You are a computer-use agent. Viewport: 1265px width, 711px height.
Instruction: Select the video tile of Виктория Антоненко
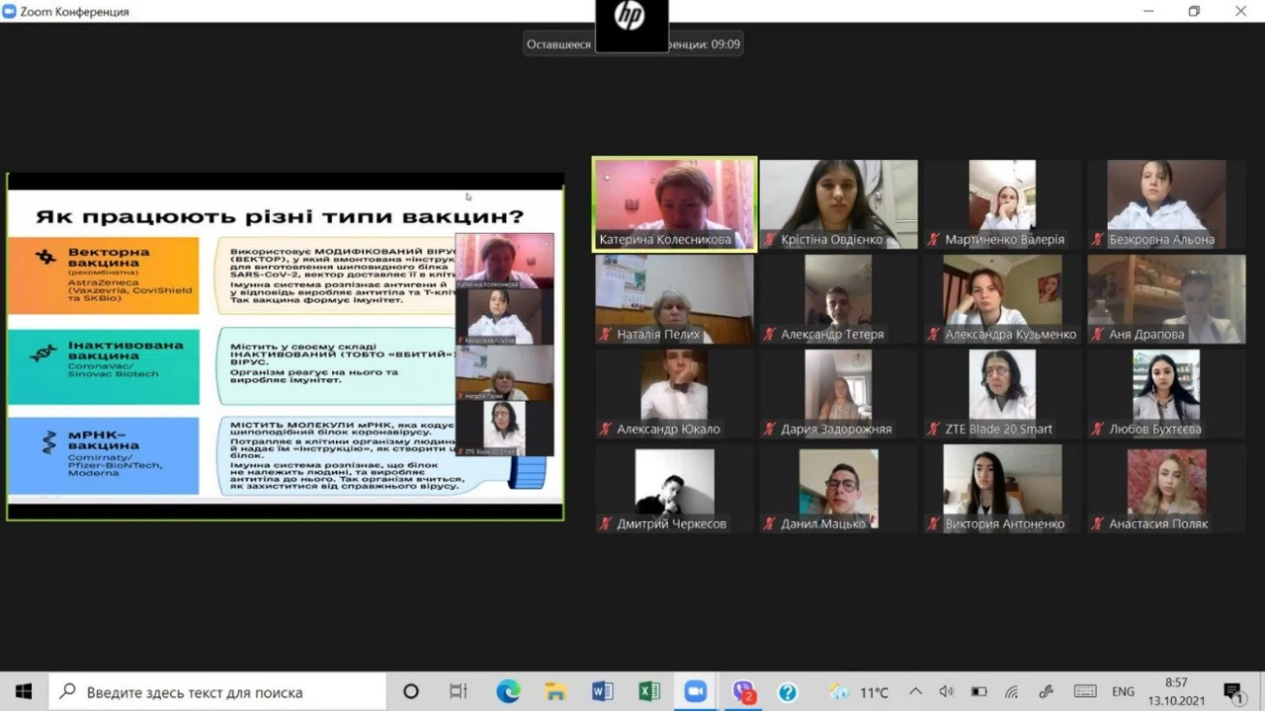pyautogui.click(x=1003, y=488)
